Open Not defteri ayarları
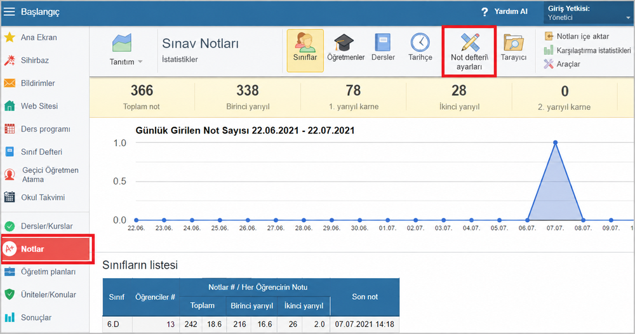Image resolution: width=635 pixels, height=334 pixels. point(469,51)
